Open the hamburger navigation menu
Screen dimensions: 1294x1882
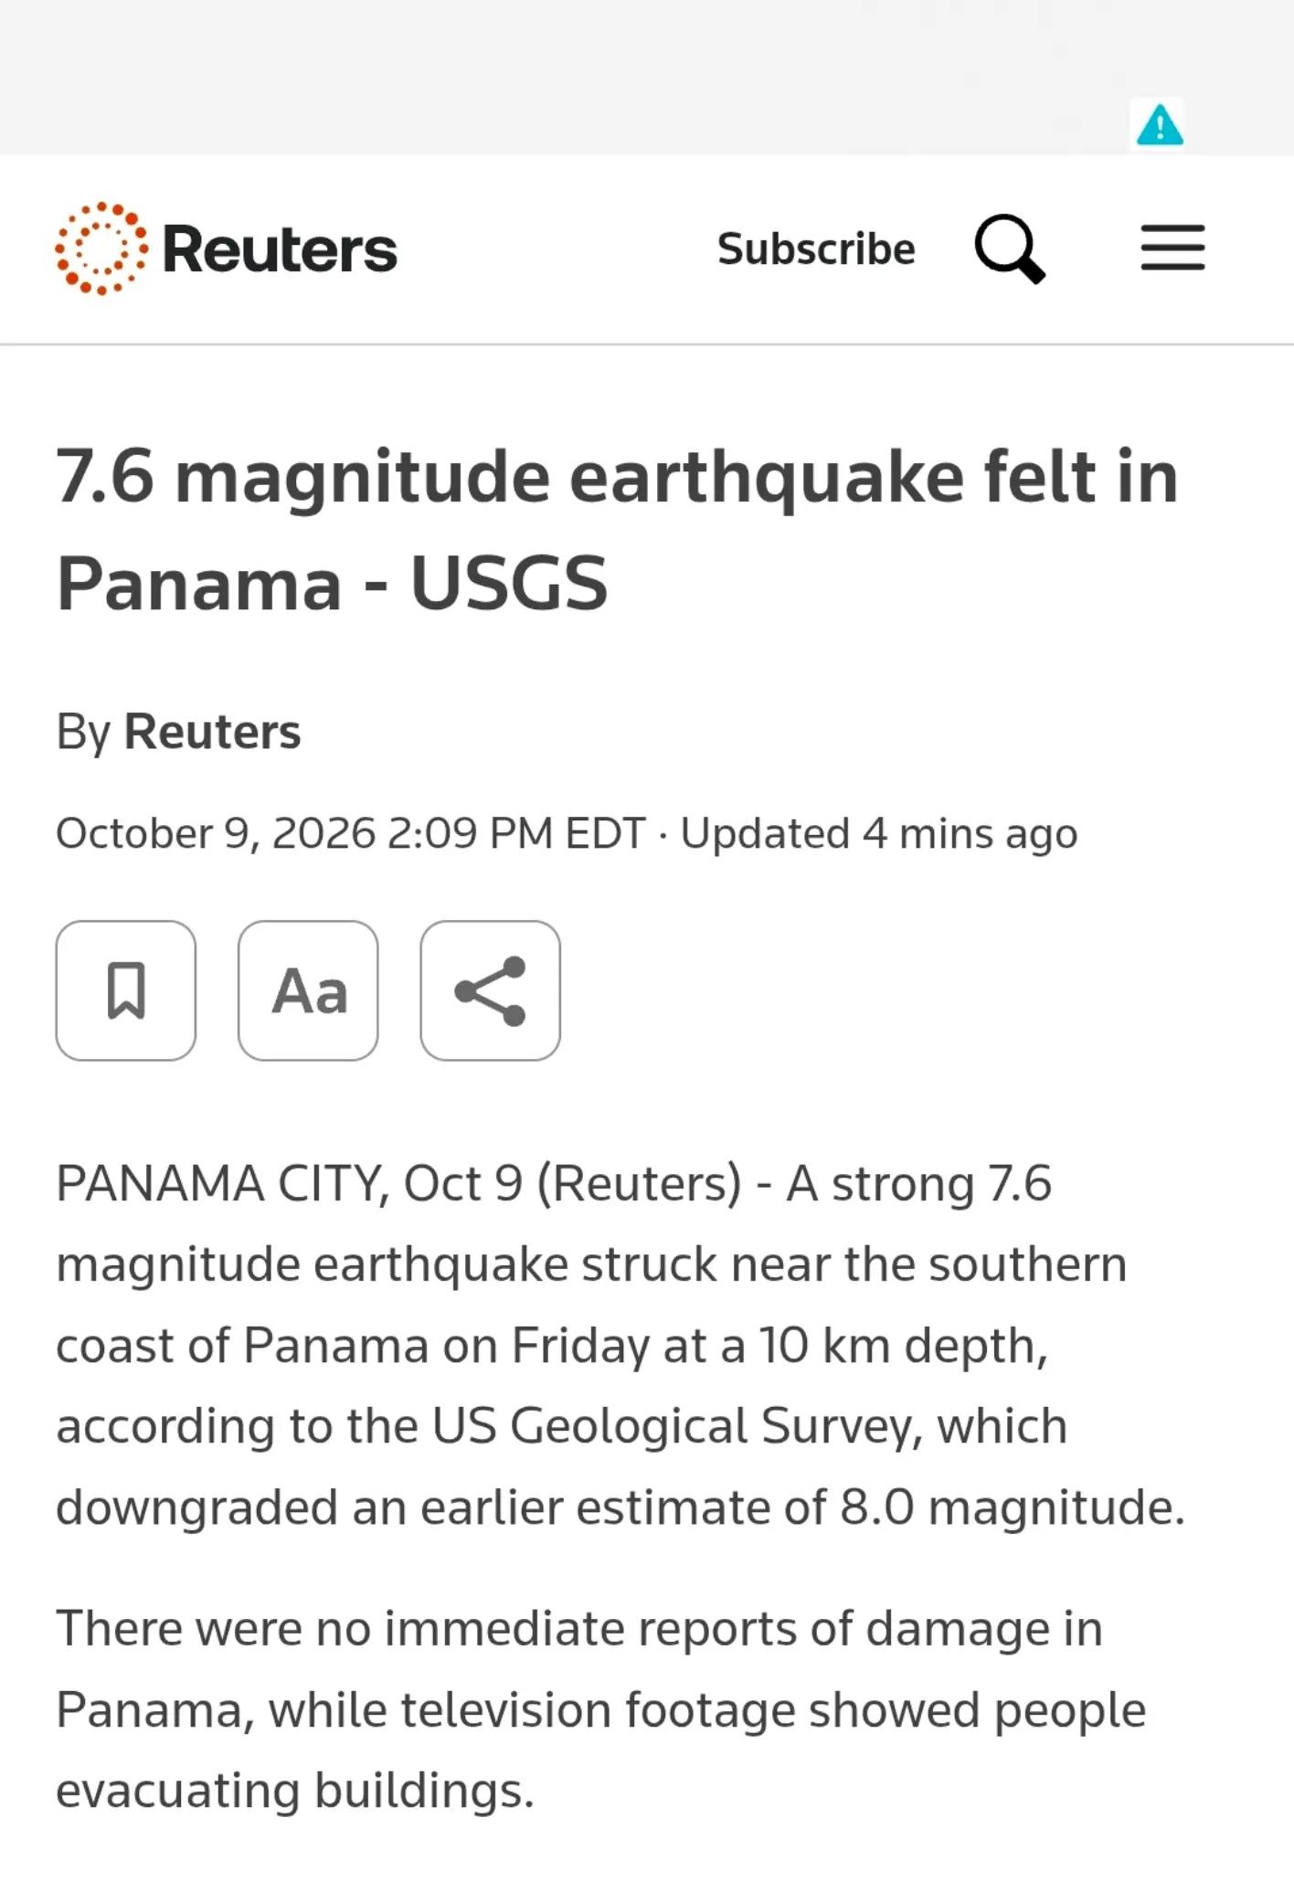pyautogui.click(x=1172, y=248)
